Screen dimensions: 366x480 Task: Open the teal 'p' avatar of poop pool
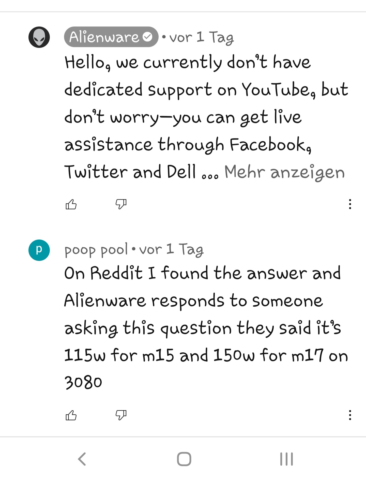[x=39, y=250]
